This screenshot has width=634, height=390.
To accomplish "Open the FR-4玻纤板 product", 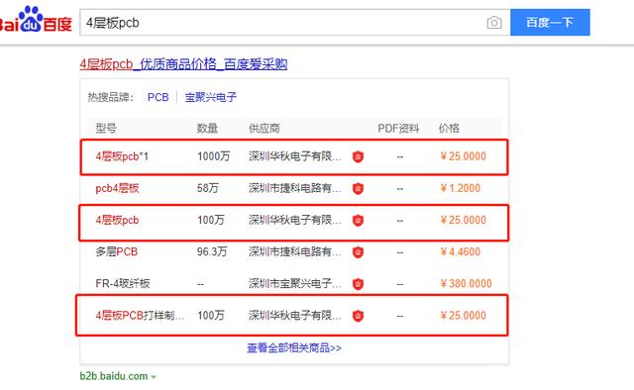I will click(123, 284).
